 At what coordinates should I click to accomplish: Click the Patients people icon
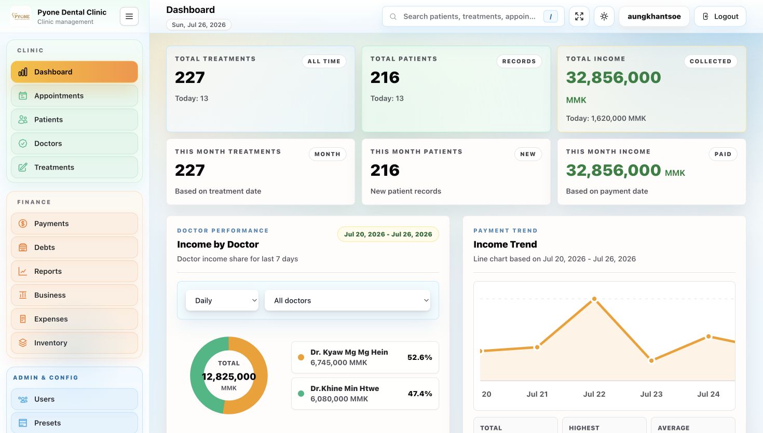click(23, 120)
